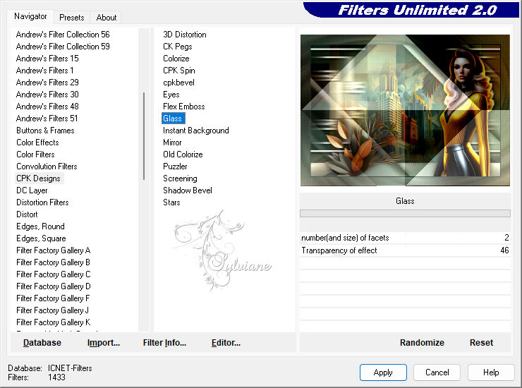522x388 pixels.
Task: Open Filter Info...
Action: (164, 343)
